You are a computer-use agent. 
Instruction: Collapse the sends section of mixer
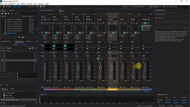(40, 33)
